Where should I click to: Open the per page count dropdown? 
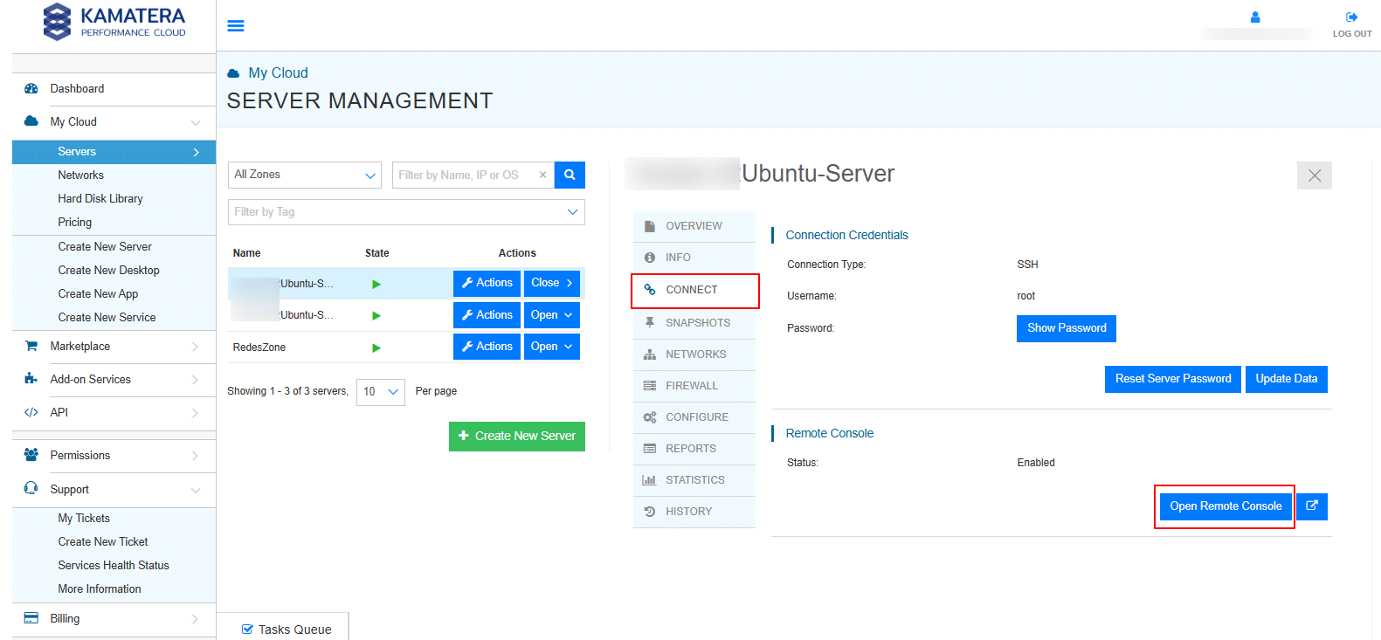tap(381, 392)
